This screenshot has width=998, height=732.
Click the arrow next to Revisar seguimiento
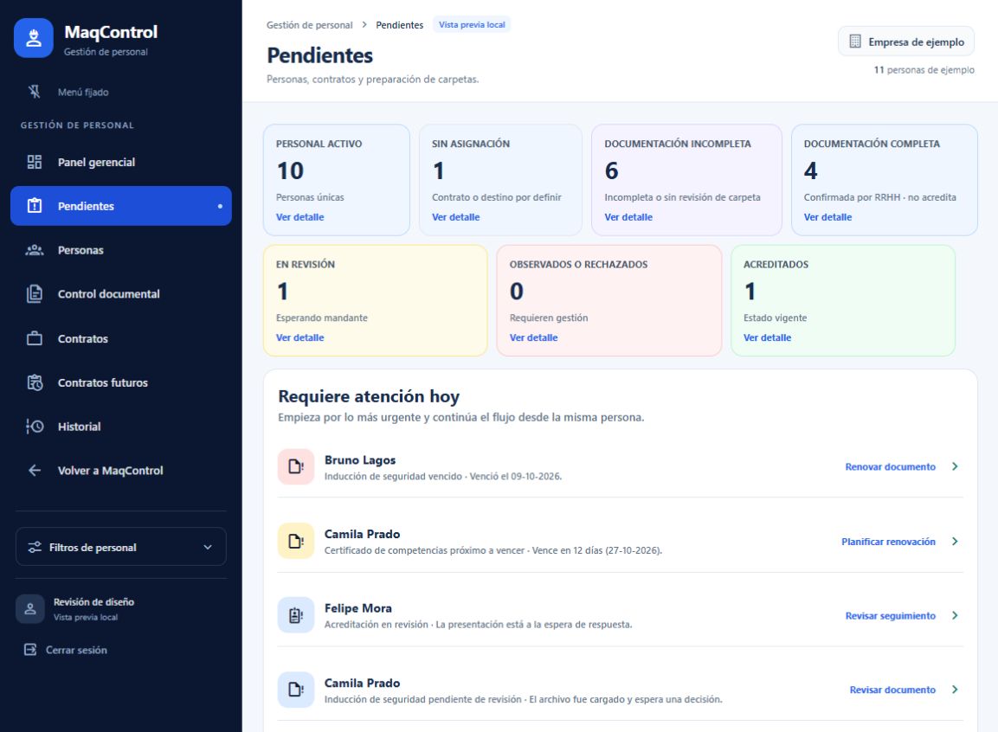point(955,615)
